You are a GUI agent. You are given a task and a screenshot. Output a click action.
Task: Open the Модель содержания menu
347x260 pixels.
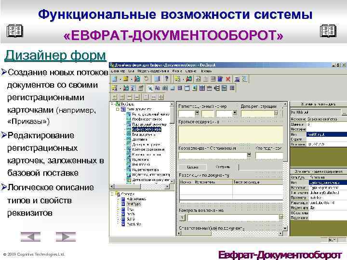153,71
